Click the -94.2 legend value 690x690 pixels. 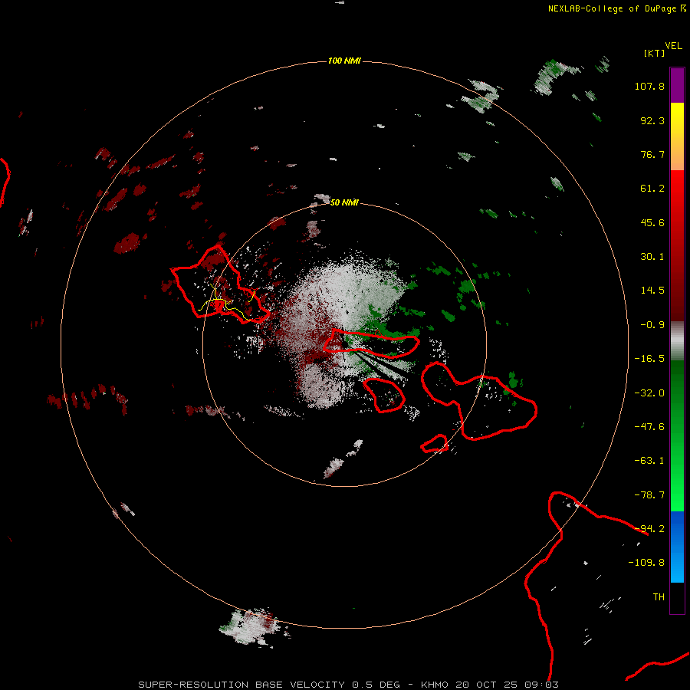click(x=649, y=529)
